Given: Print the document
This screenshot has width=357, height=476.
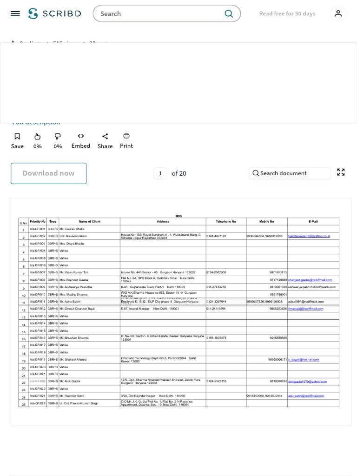Looking at the screenshot, I should tap(126, 141).
